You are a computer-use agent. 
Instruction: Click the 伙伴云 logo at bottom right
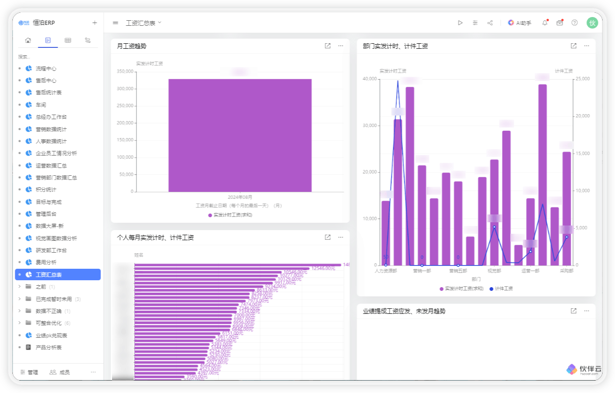click(x=584, y=370)
